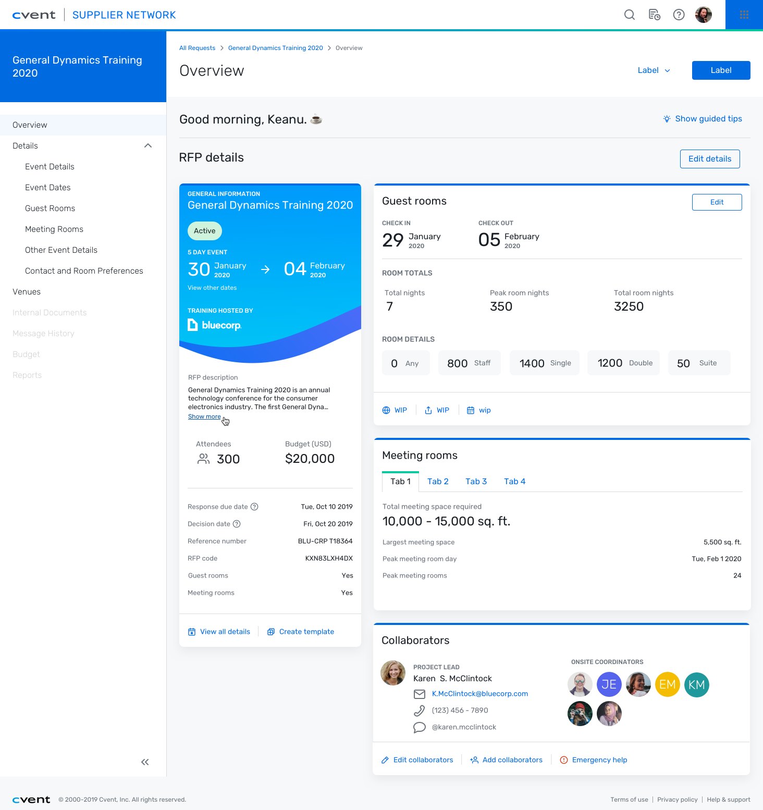
Task: Collapse the Details section chevron
Action: point(148,146)
